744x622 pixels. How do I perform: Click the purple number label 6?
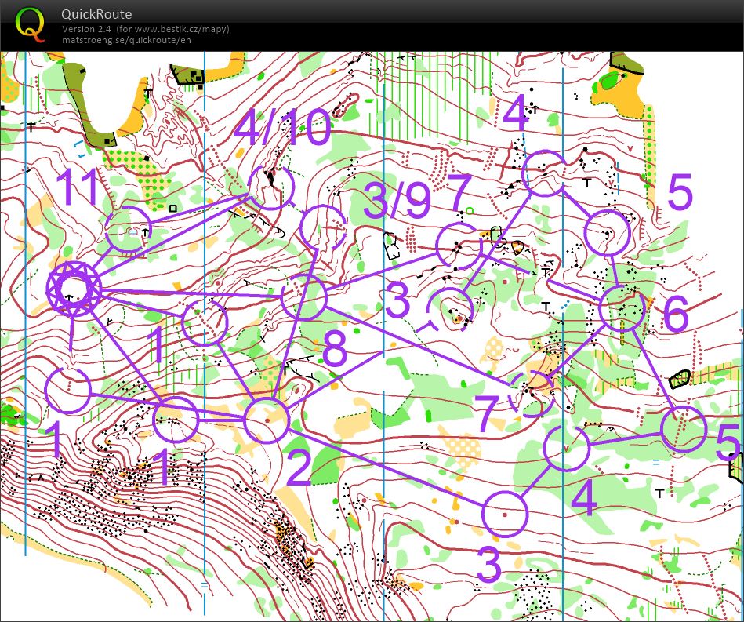676,315
